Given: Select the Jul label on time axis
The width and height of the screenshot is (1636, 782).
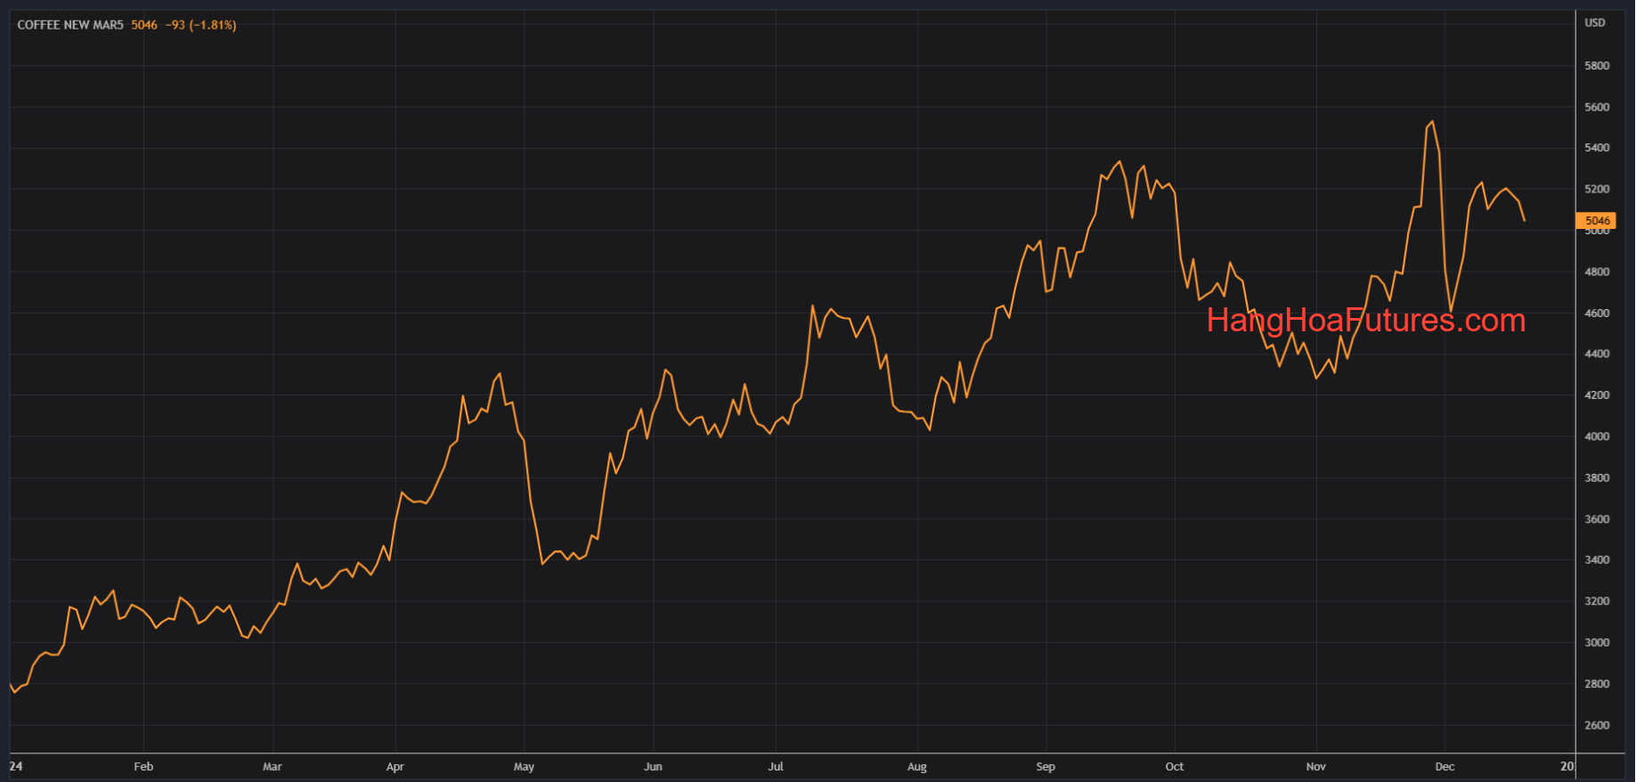Looking at the screenshot, I should [776, 767].
